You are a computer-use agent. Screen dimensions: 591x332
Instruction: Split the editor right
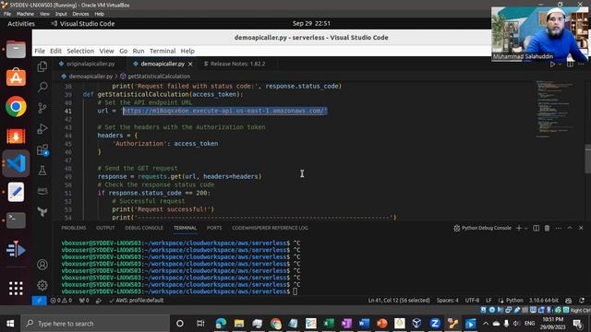pyautogui.click(x=570, y=64)
